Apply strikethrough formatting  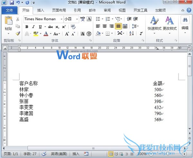click(x=51, y=27)
